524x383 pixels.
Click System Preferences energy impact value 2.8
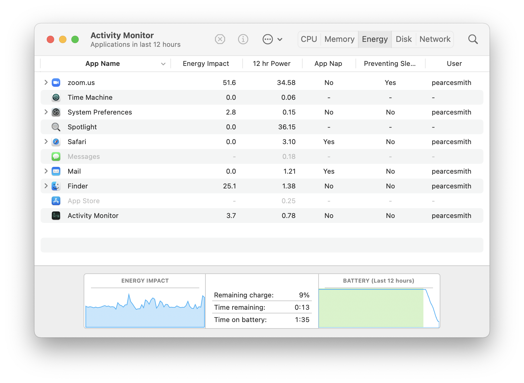point(231,112)
